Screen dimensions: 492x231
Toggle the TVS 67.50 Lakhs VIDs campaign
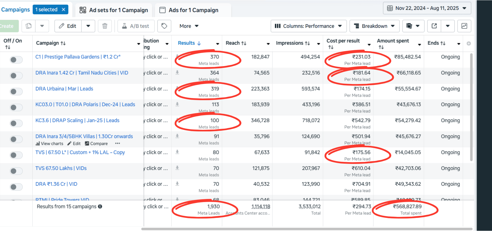pos(16,171)
